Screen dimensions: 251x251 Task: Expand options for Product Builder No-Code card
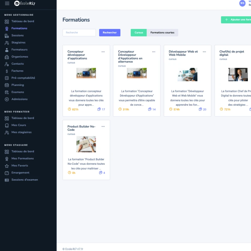(103, 126)
